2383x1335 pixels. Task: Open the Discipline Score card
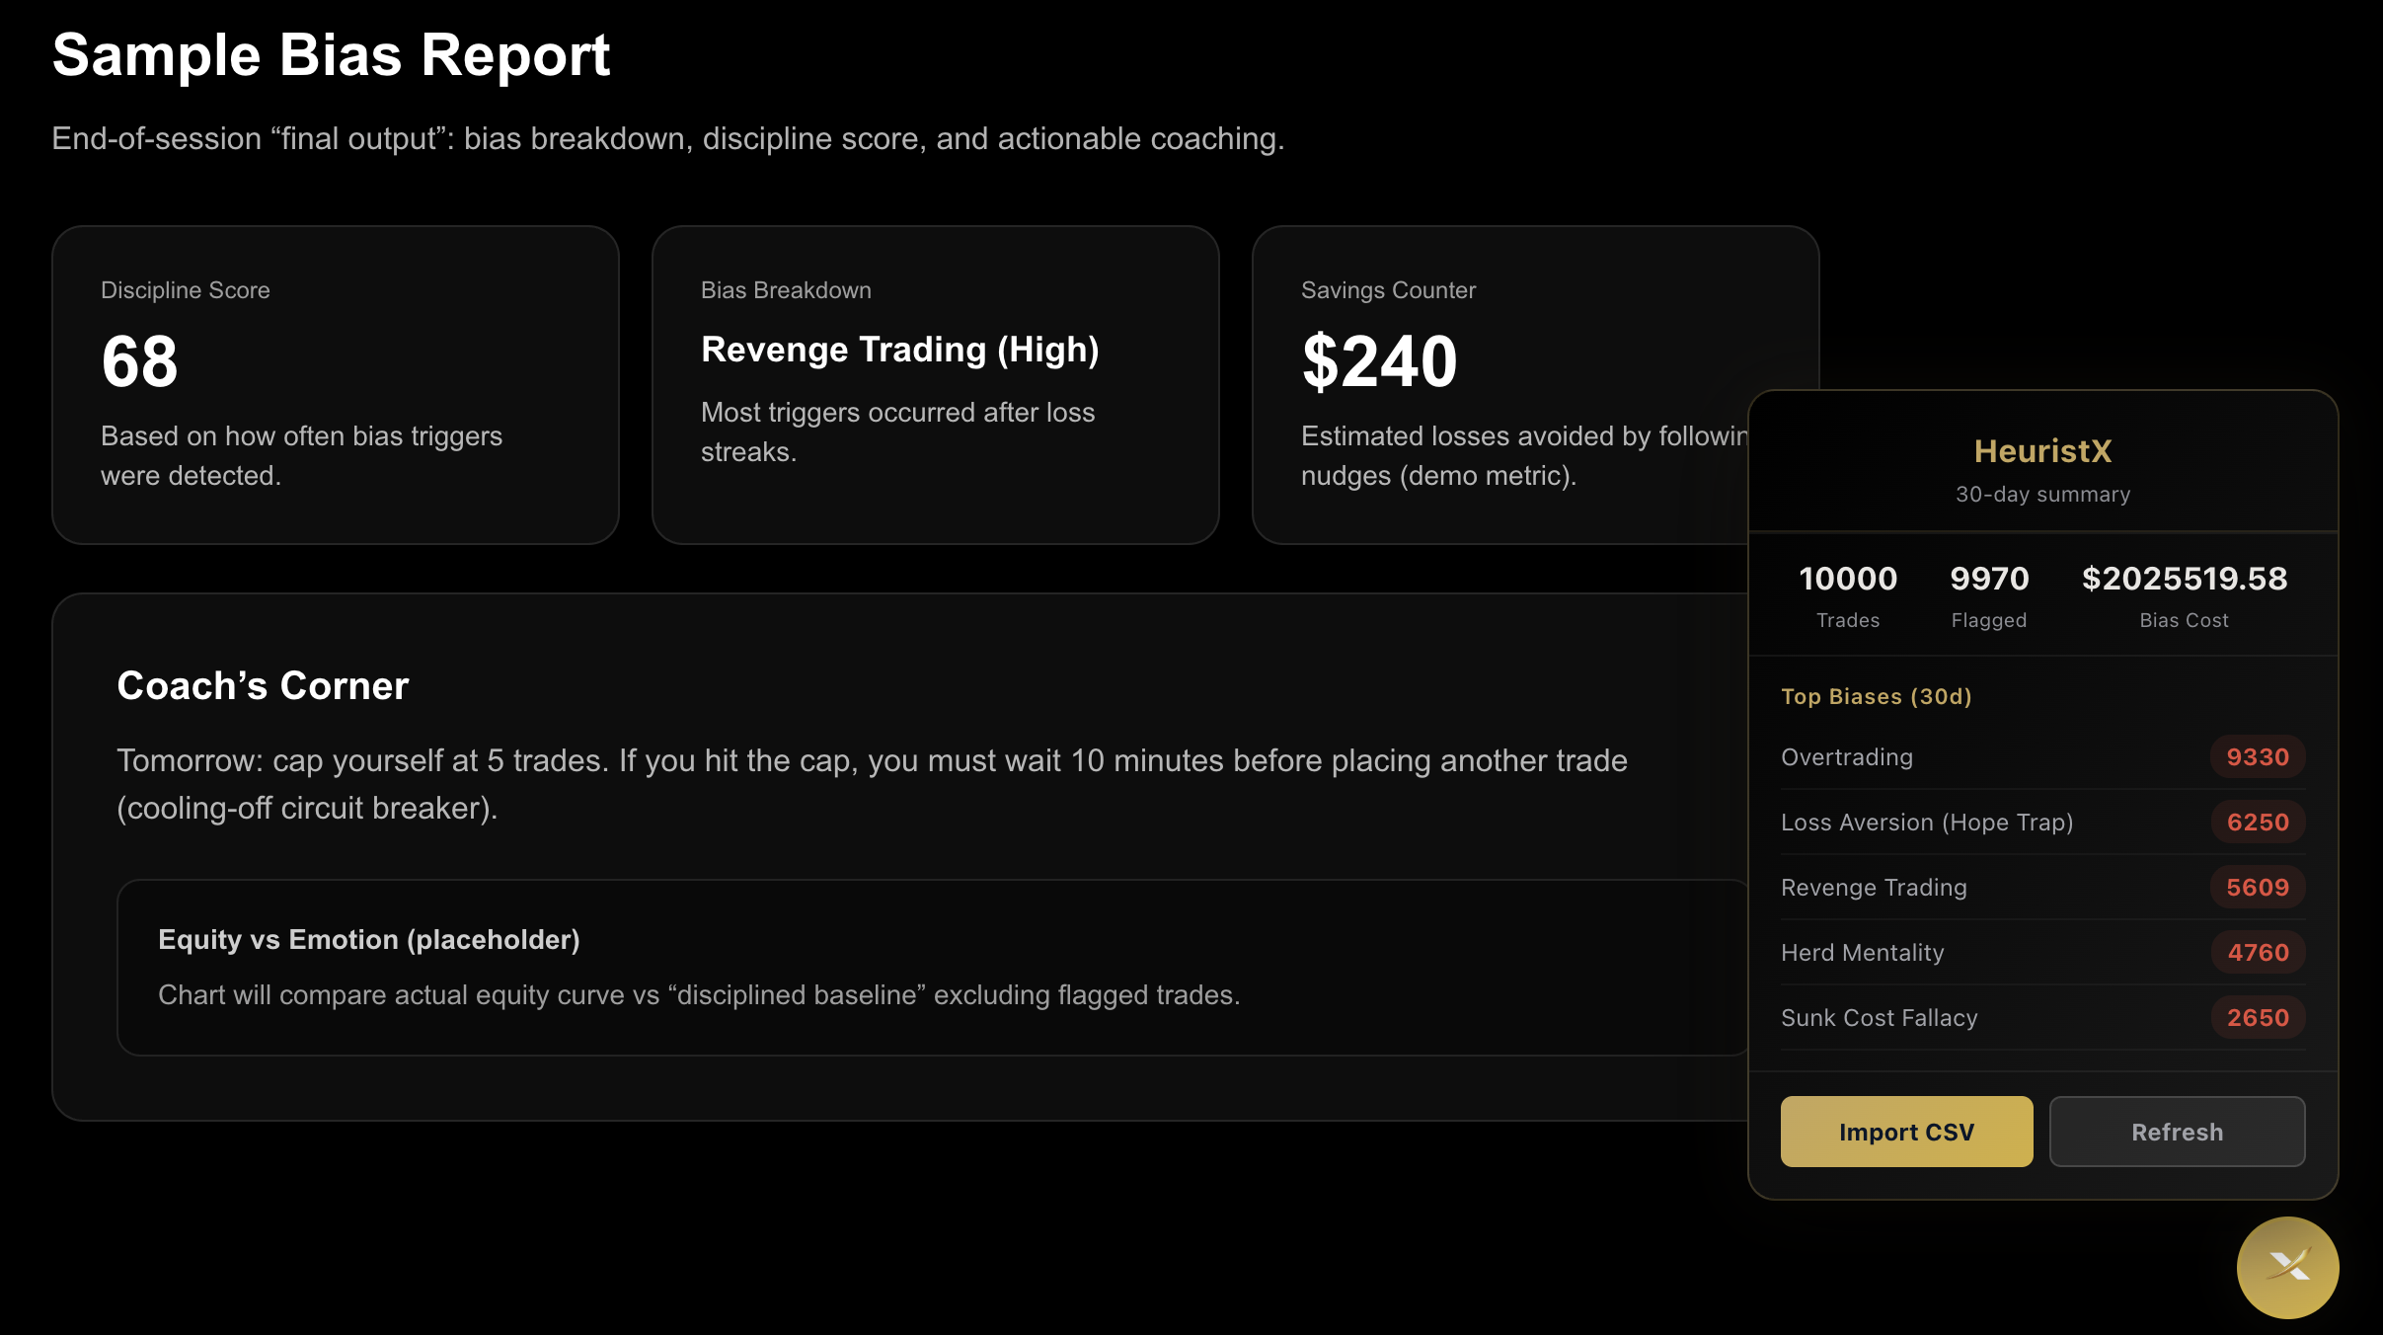point(335,385)
